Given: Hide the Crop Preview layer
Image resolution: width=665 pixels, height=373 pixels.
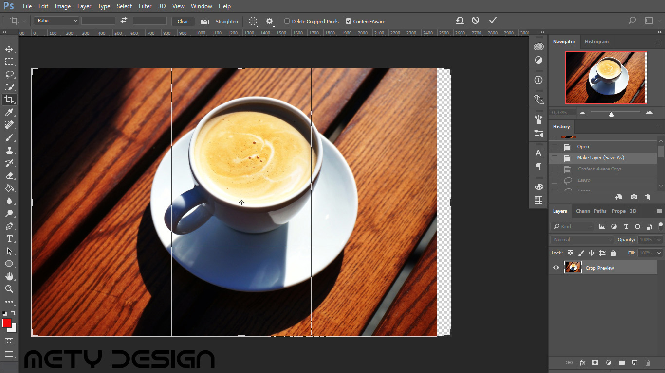Looking at the screenshot, I should [x=556, y=268].
